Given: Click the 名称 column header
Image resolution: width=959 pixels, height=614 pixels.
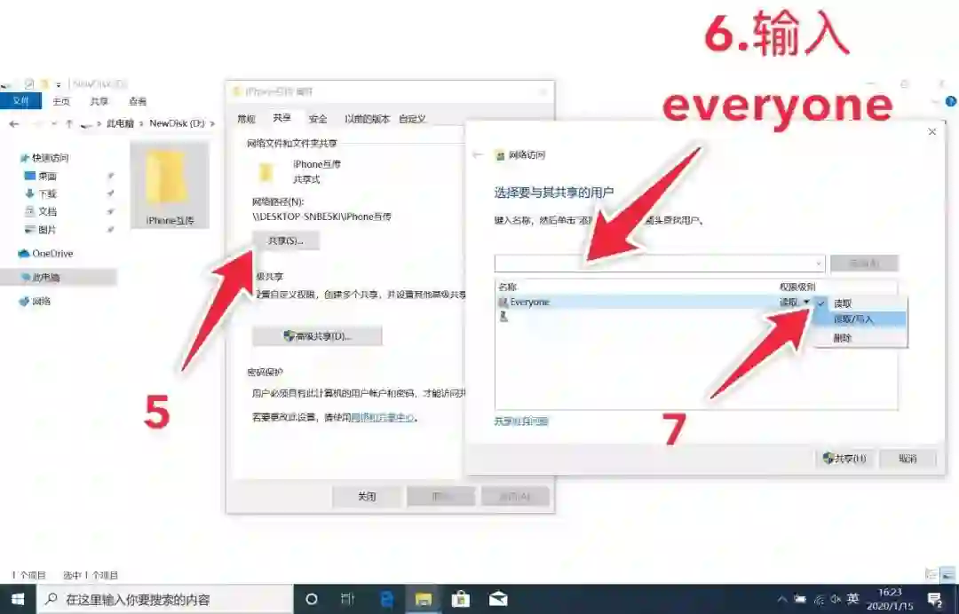Looking at the screenshot, I should pyautogui.click(x=507, y=287).
